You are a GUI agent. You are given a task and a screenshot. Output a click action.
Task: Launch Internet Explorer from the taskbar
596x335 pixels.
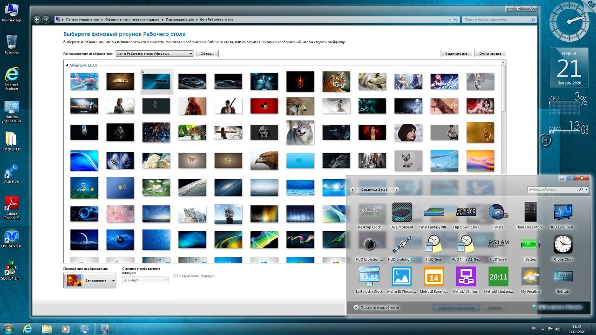pos(27,328)
